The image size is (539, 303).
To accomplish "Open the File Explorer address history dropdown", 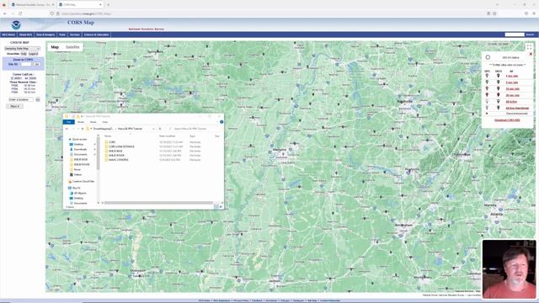I will [x=153, y=129].
